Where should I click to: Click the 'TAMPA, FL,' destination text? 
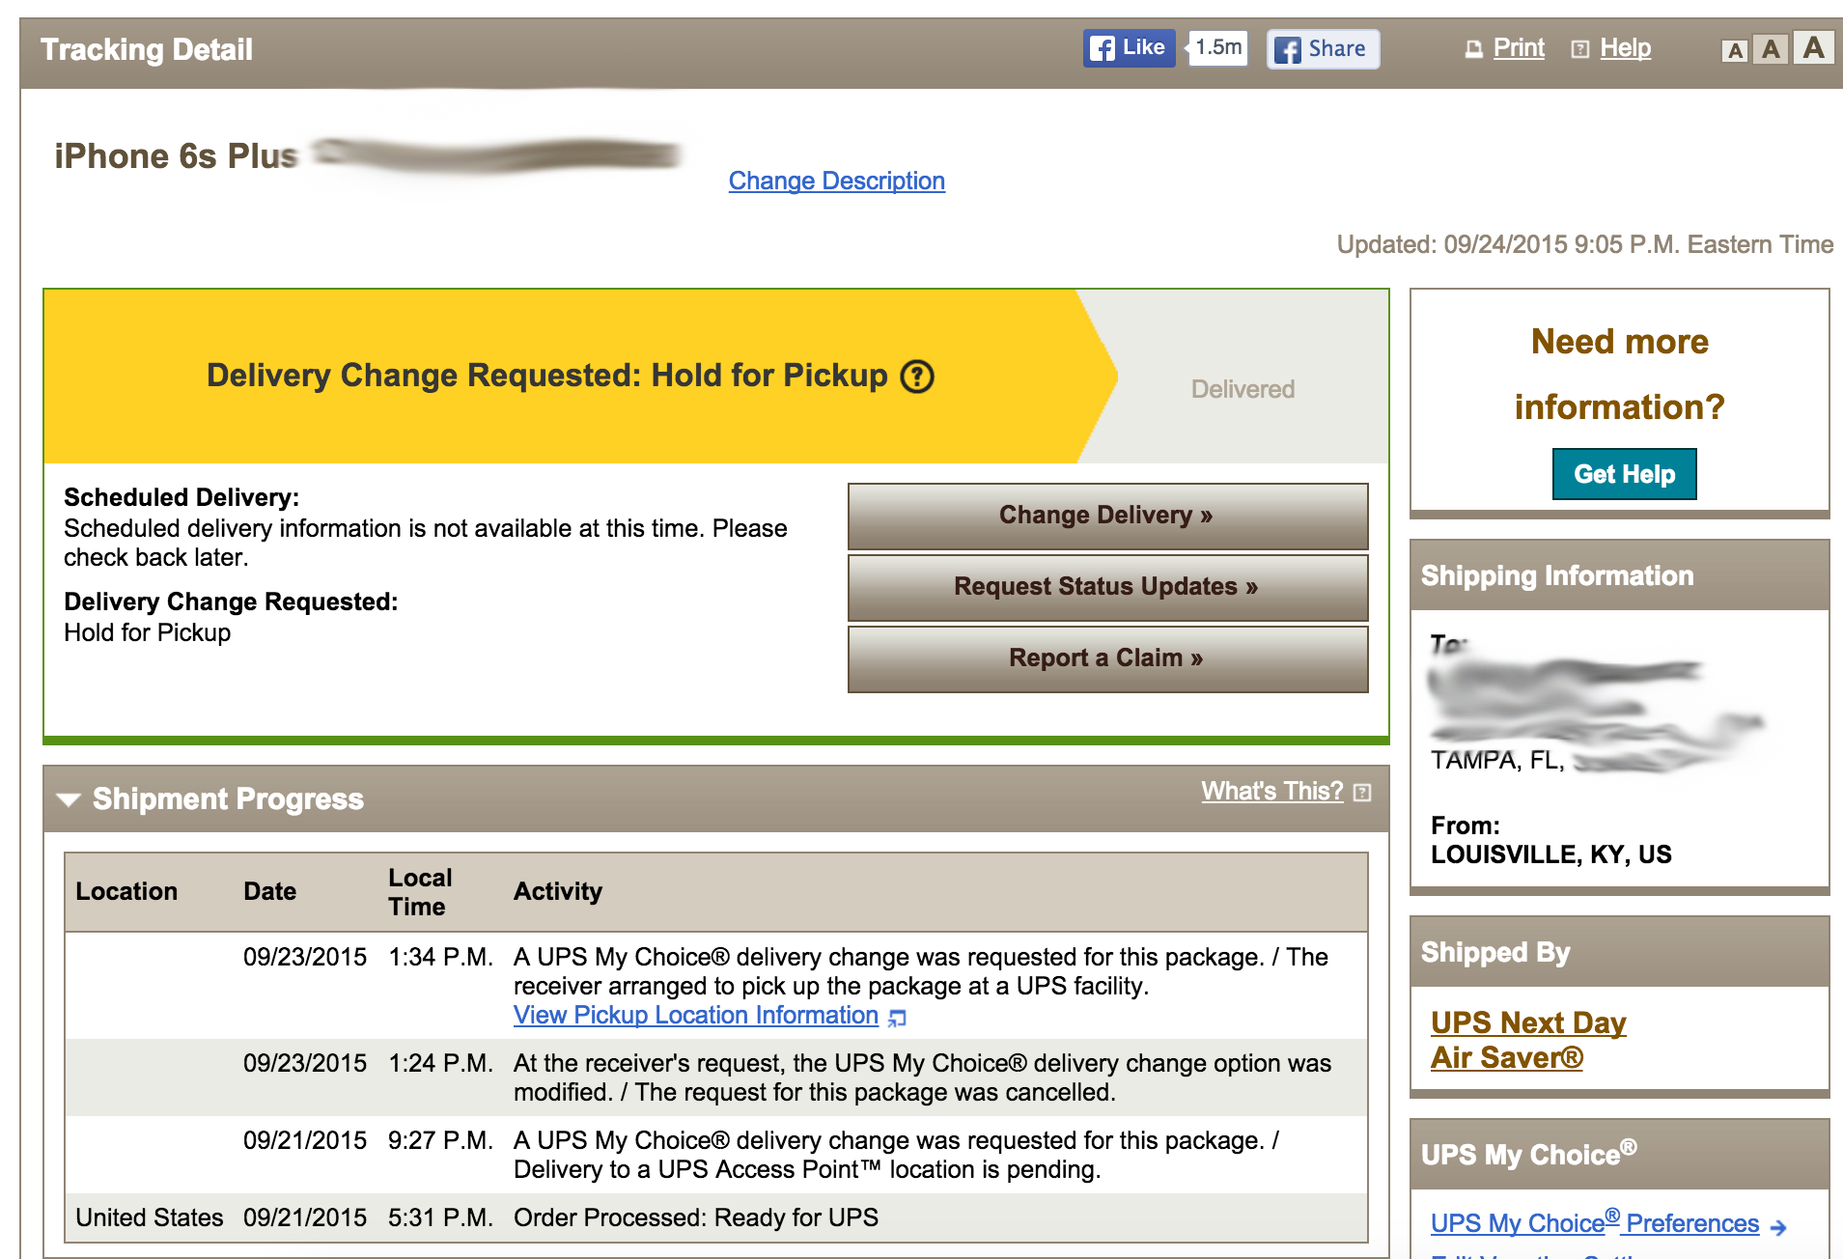1497,761
